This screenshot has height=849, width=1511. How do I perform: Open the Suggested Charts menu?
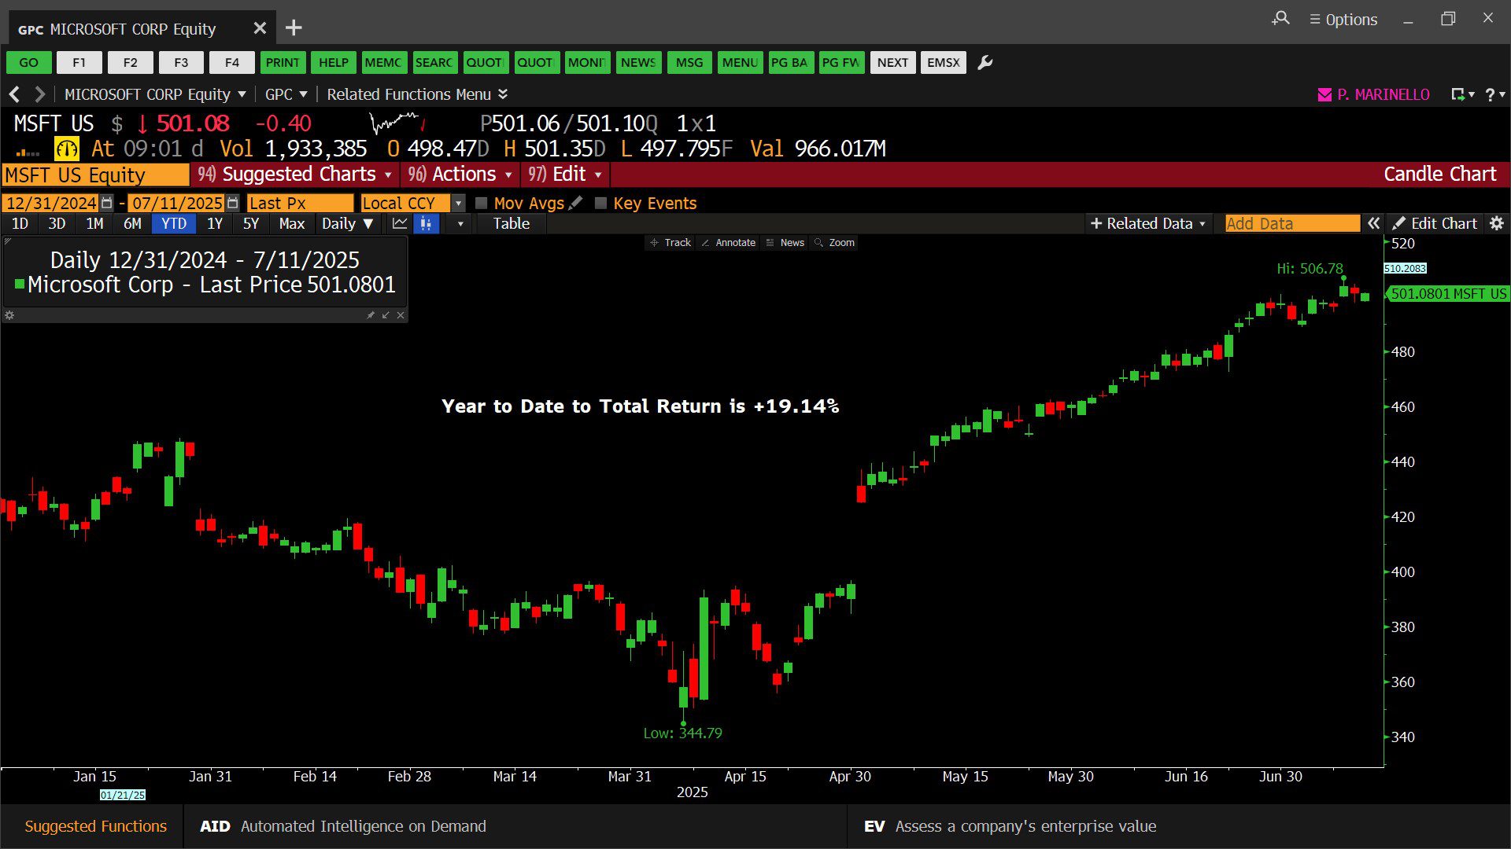coord(294,174)
